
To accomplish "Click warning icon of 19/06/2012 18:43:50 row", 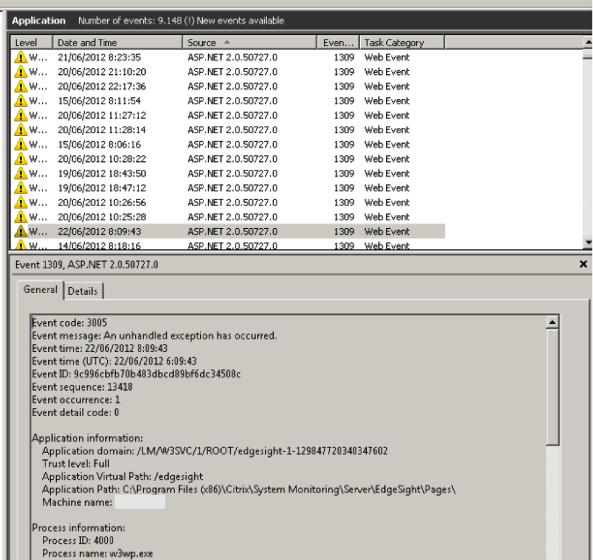I will [21, 173].
